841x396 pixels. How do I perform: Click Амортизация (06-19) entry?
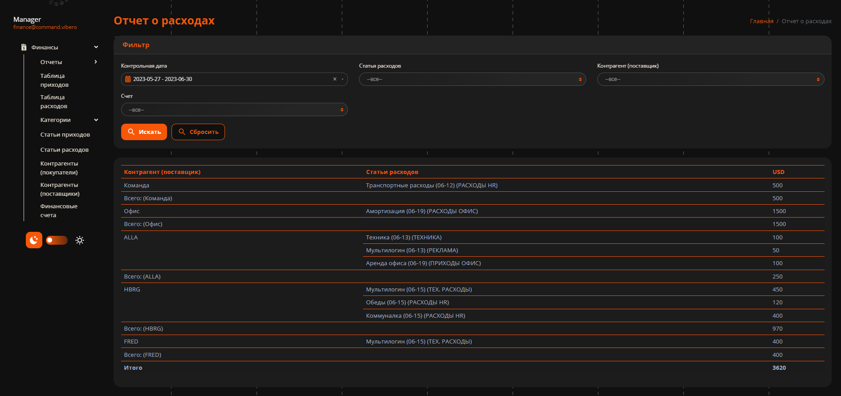point(422,211)
